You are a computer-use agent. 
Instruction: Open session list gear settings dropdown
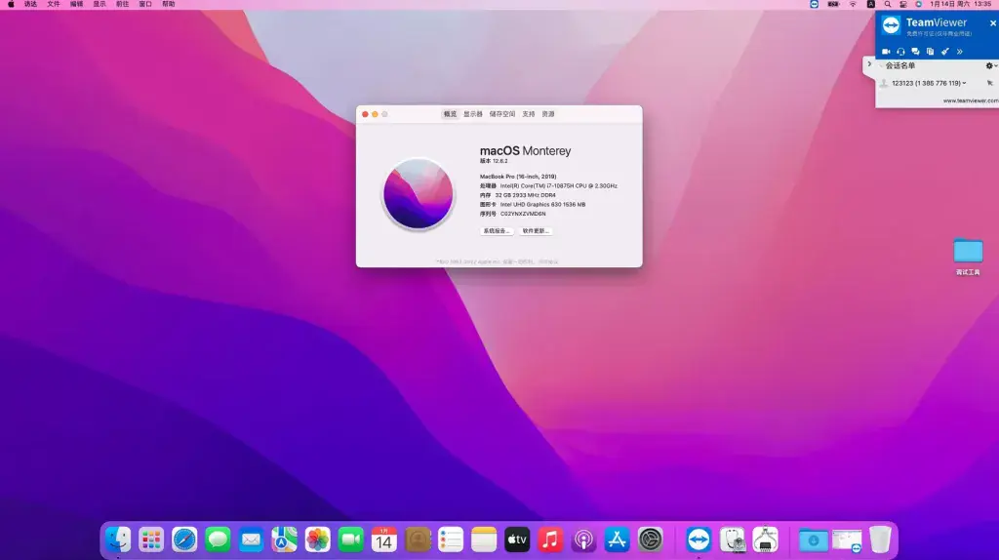click(991, 65)
